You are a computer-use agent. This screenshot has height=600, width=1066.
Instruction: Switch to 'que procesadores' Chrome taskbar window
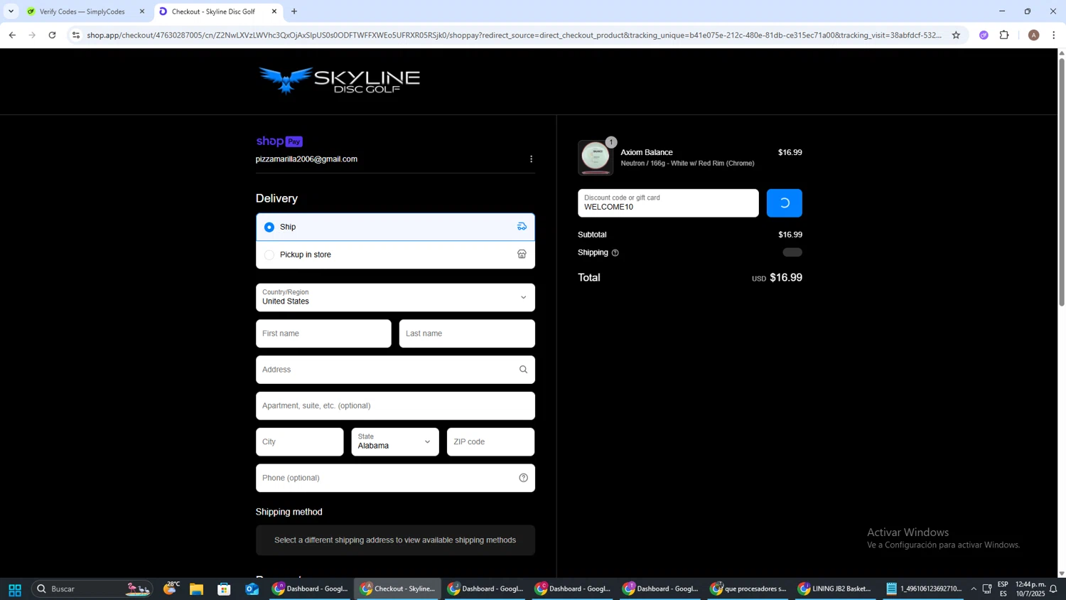click(x=748, y=589)
